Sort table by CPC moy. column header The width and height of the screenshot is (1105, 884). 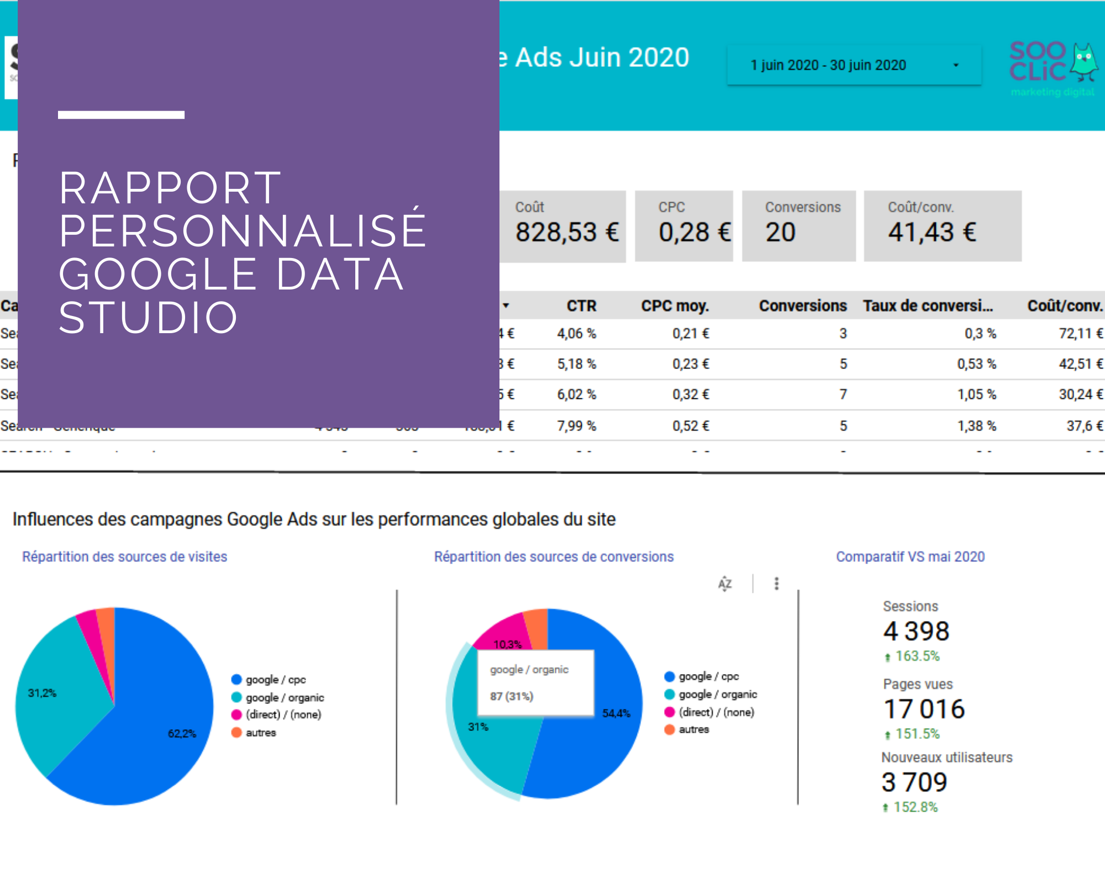pos(675,306)
